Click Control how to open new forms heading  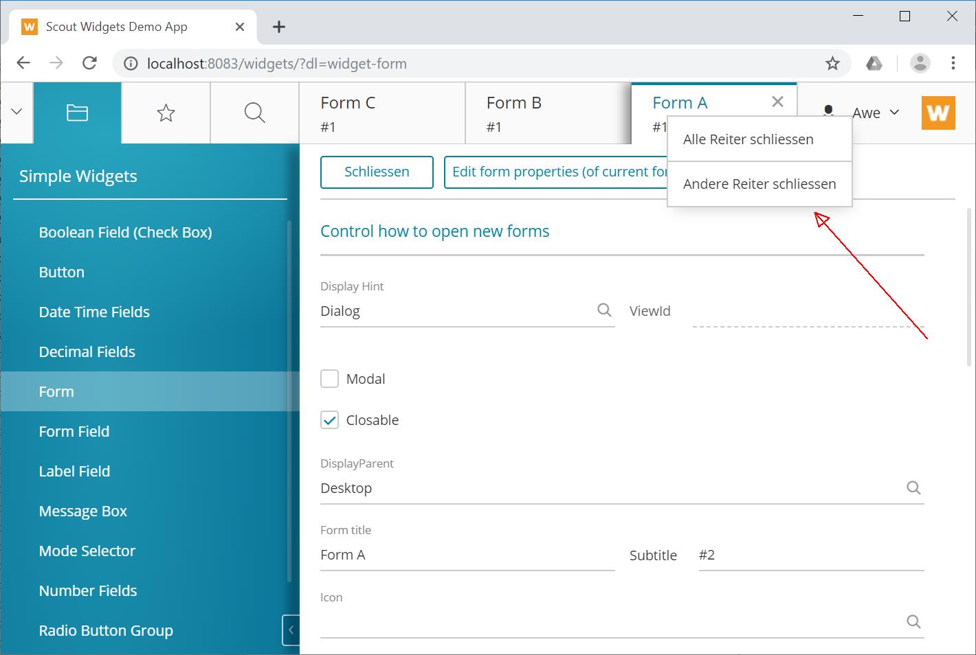tap(435, 231)
